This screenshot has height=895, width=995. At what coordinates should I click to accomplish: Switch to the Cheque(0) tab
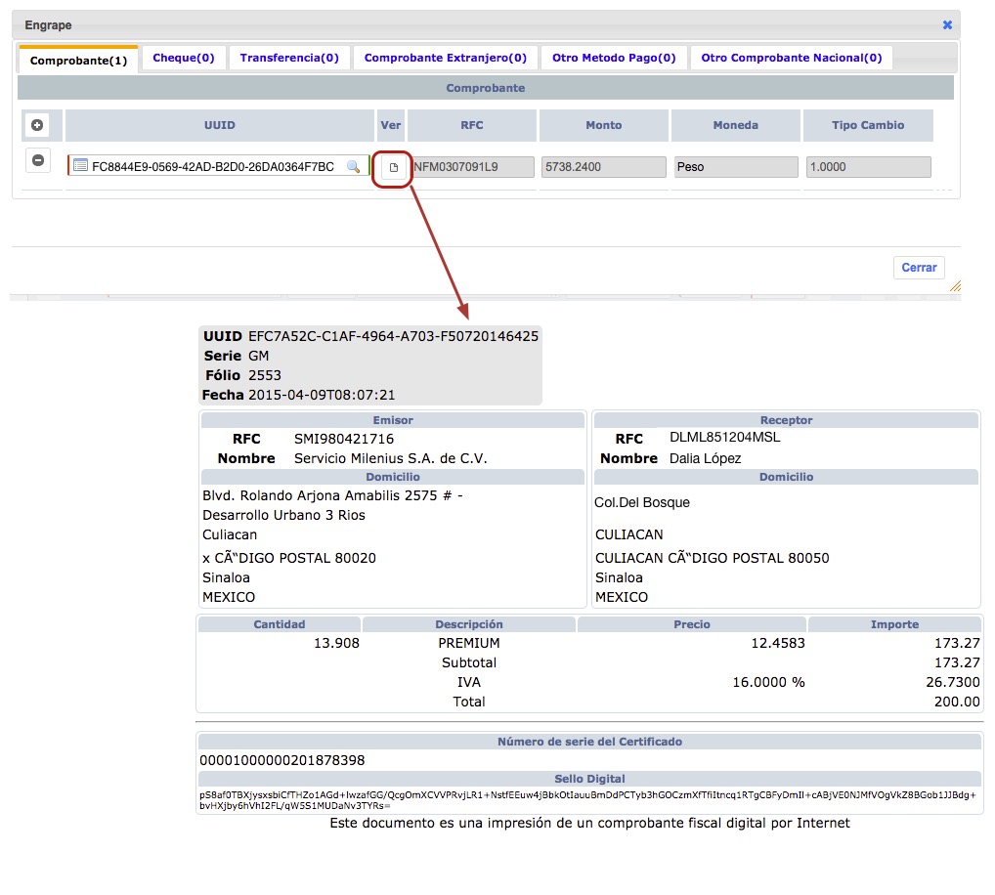point(184,58)
